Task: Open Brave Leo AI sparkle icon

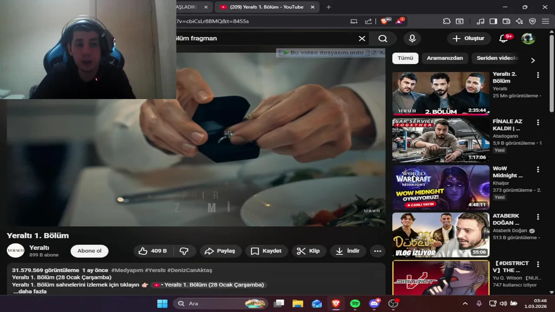Action: pyautogui.click(x=519, y=21)
